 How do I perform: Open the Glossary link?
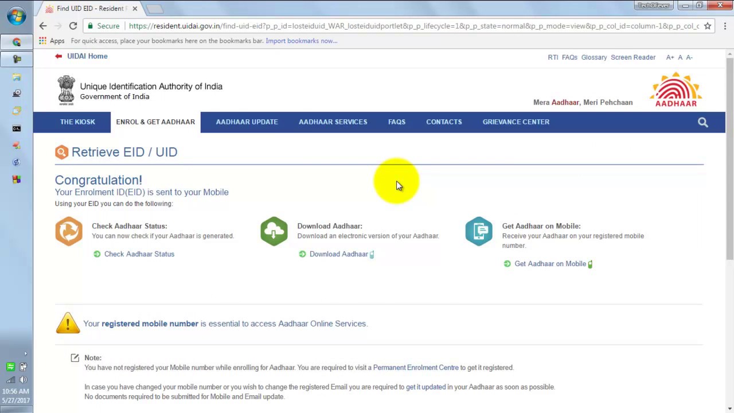(594, 57)
